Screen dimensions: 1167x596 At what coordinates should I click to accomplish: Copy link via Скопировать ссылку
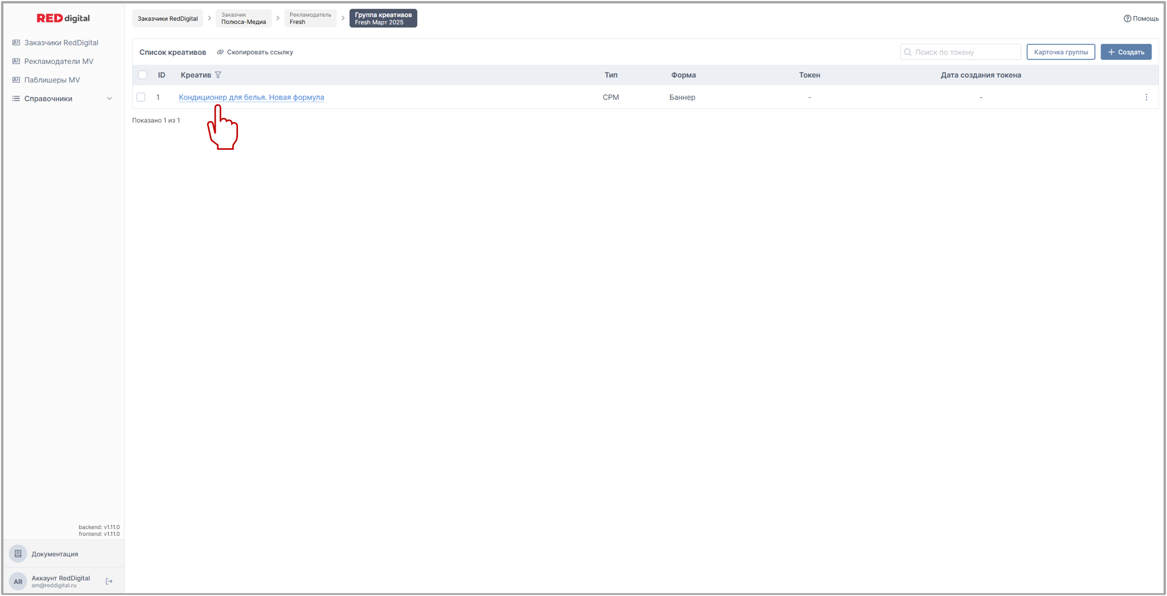255,52
